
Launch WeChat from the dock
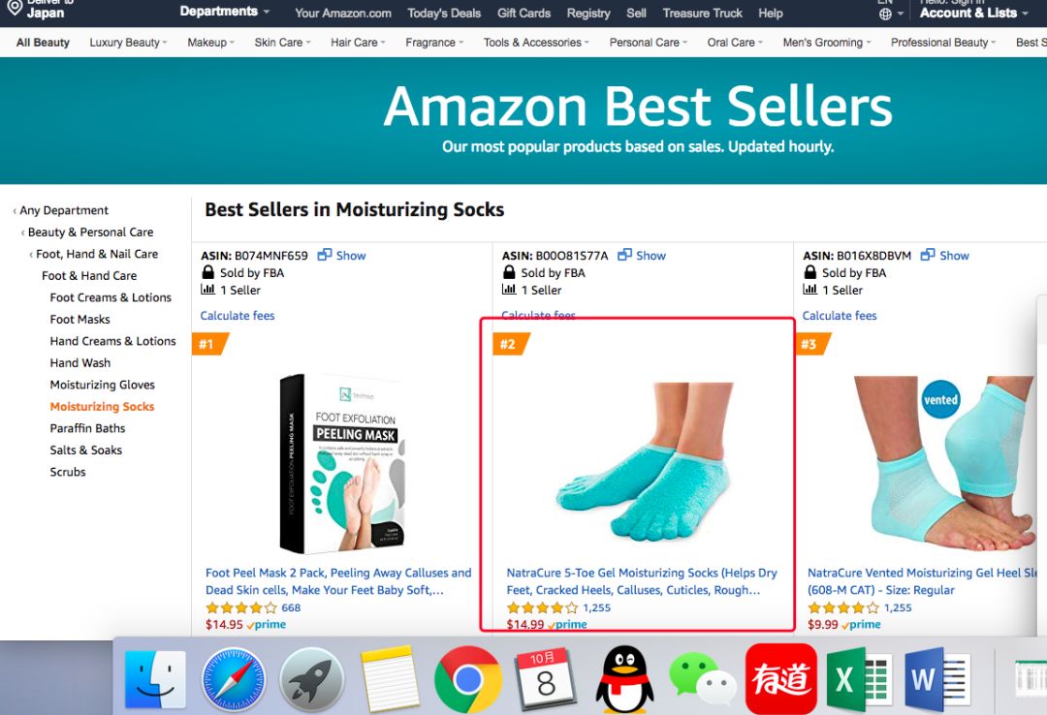point(703,680)
